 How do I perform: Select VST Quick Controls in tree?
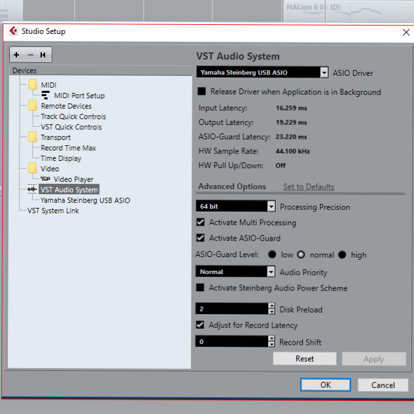(71, 127)
